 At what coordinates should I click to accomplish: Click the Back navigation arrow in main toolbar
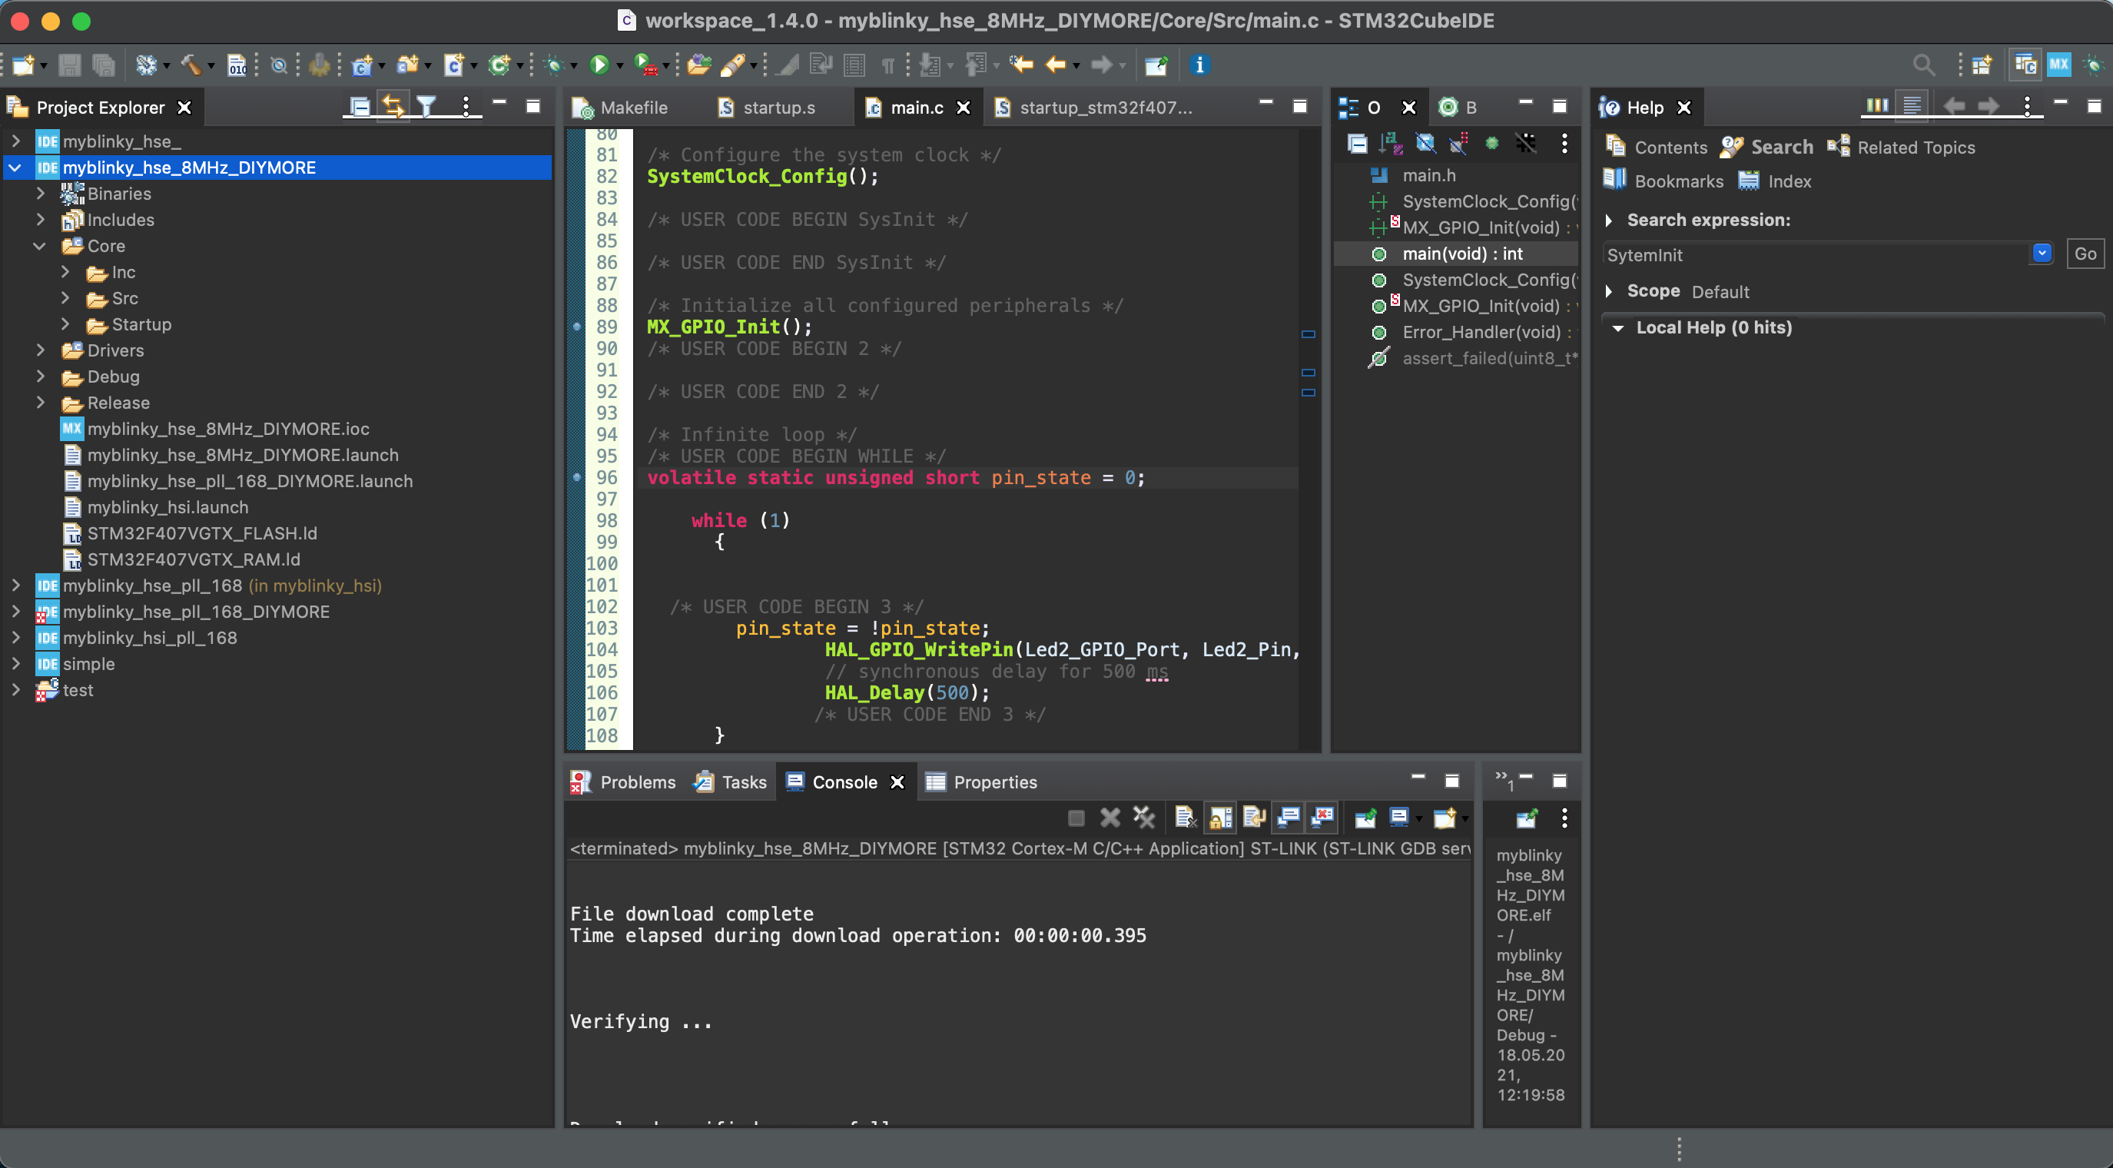pyautogui.click(x=1055, y=65)
